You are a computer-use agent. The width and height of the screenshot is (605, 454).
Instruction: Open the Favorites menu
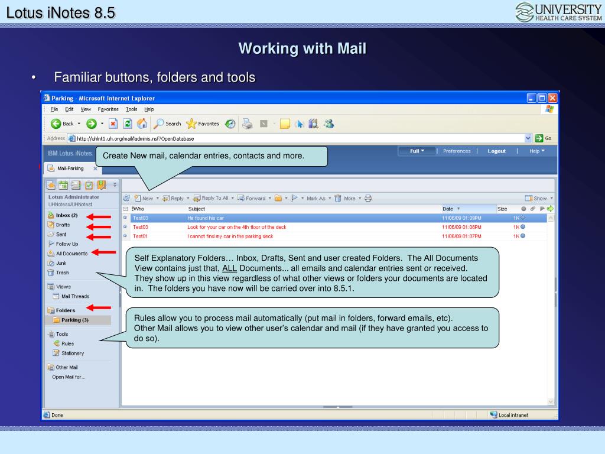[x=108, y=109]
